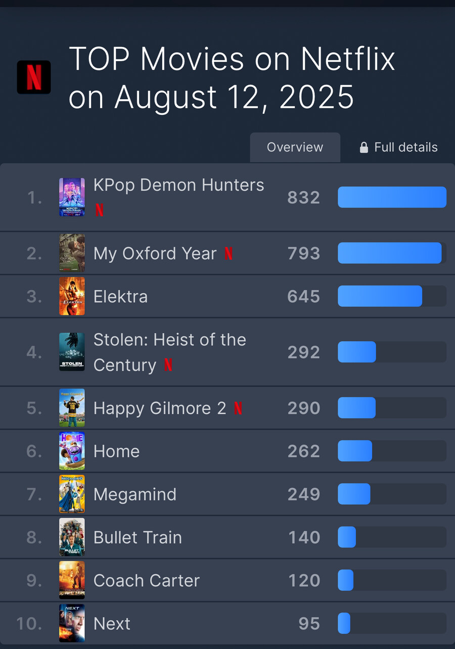Open the Bullet Train title link

coord(138,537)
